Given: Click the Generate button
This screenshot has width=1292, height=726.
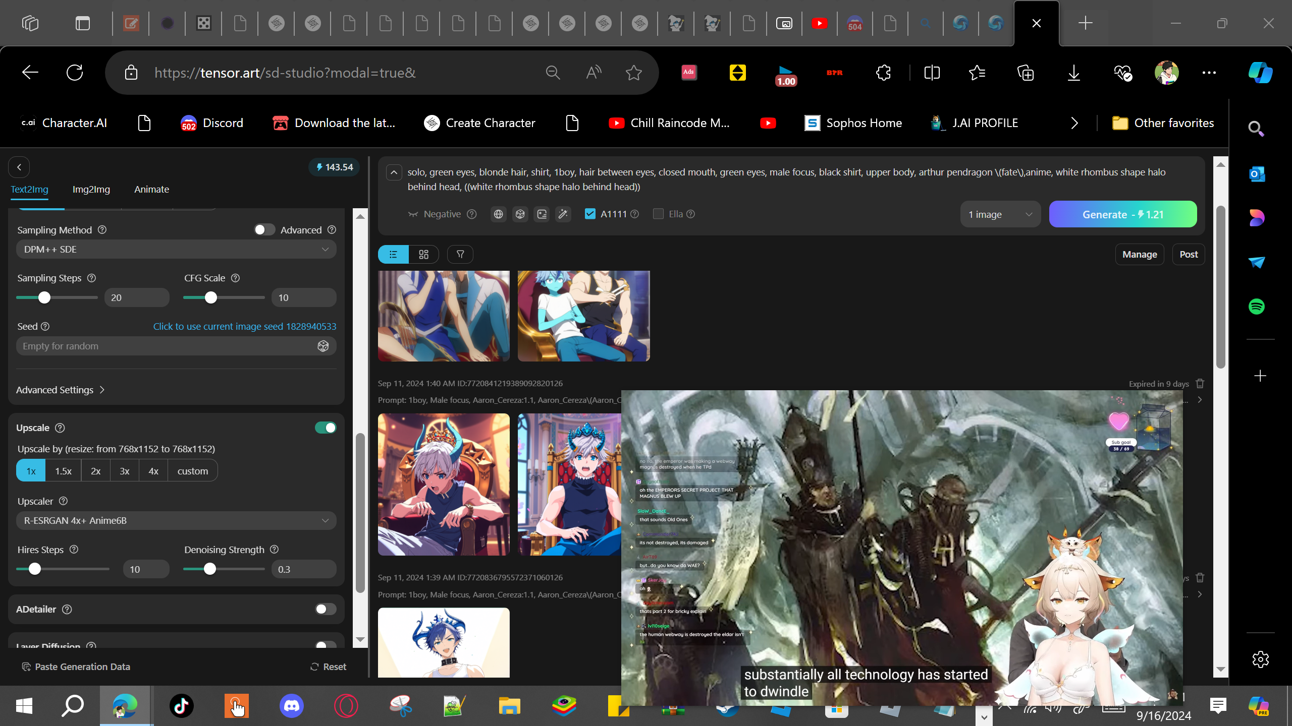Looking at the screenshot, I should tap(1123, 214).
